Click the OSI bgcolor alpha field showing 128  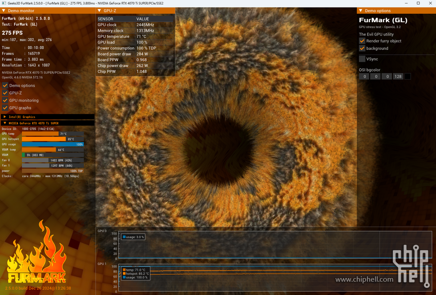[x=398, y=76]
